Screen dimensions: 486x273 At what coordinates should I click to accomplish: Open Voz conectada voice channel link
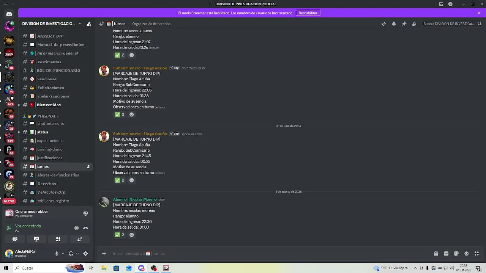(x=28, y=226)
